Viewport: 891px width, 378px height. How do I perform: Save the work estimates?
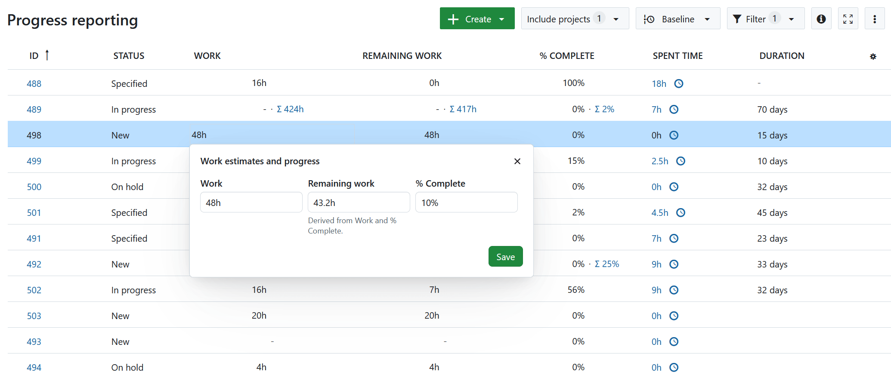tap(505, 257)
